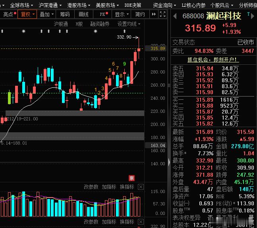Click 加指标 in volume panel
This screenshot has height=228, width=257.
coord(109,187)
